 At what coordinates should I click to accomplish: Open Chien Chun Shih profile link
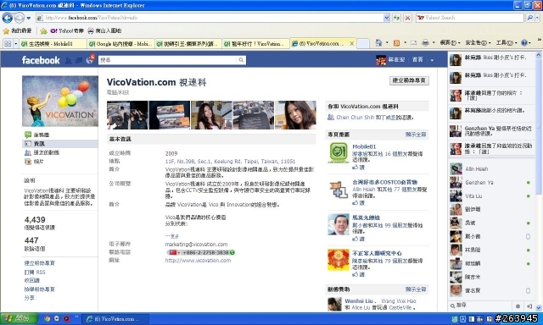[355, 118]
